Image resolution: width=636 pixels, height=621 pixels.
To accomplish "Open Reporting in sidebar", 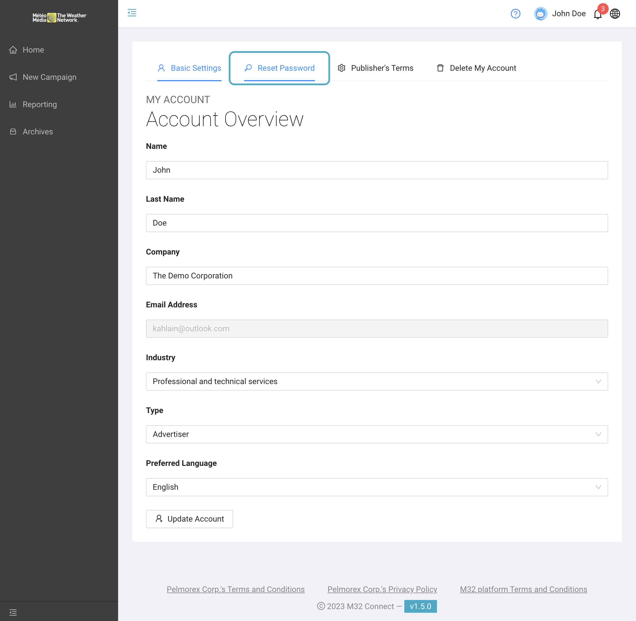I will [59, 104].
